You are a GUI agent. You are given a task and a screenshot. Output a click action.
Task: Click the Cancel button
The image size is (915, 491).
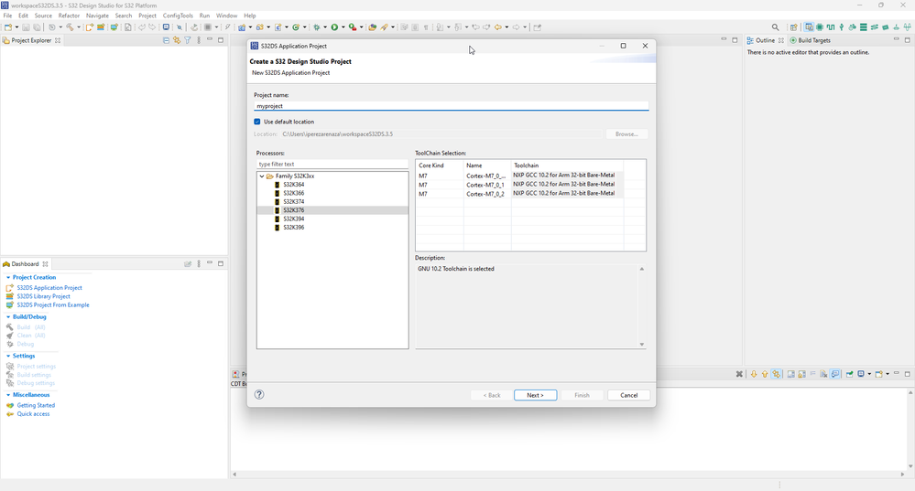pos(628,395)
